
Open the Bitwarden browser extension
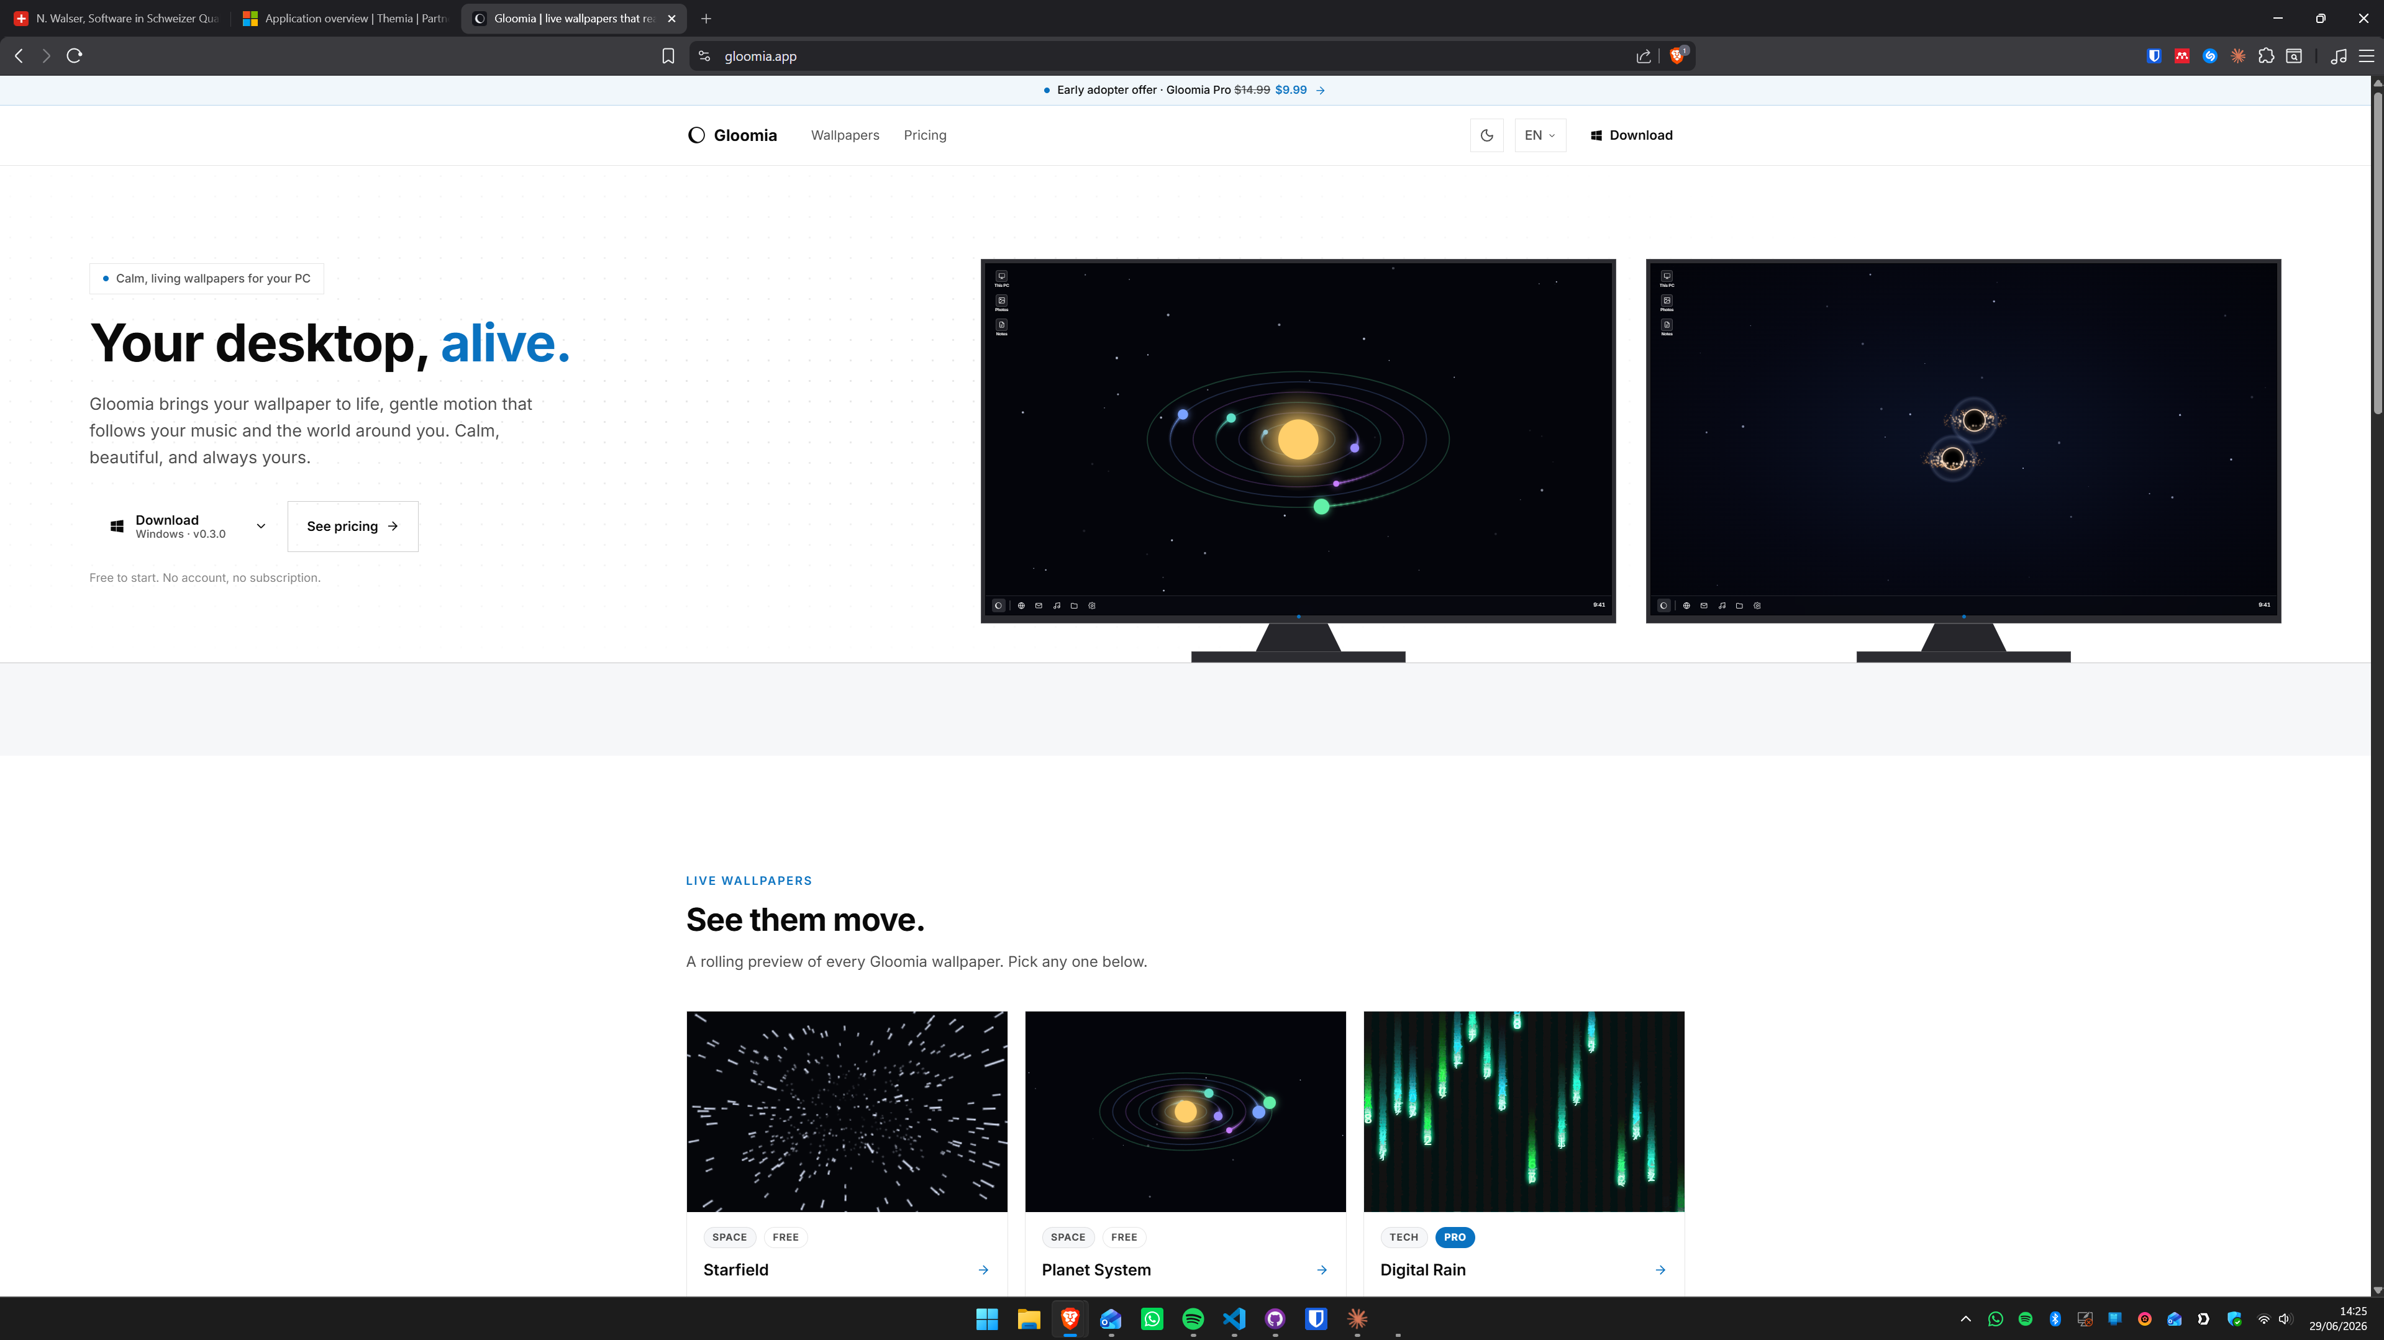coord(2154,57)
